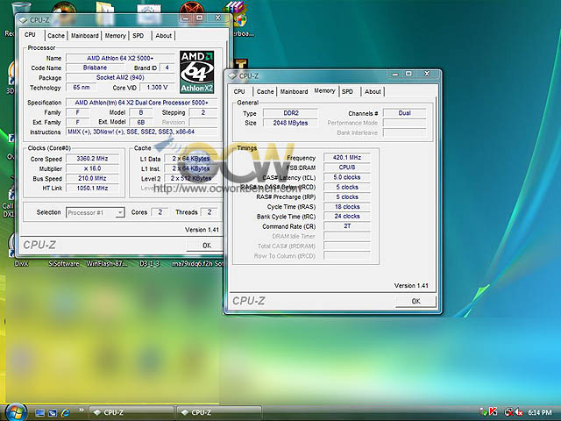Click HT Link value 1050.1 MHz
Image resolution: width=561 pixels, height=421 pixels.
[x=92, y=188]
